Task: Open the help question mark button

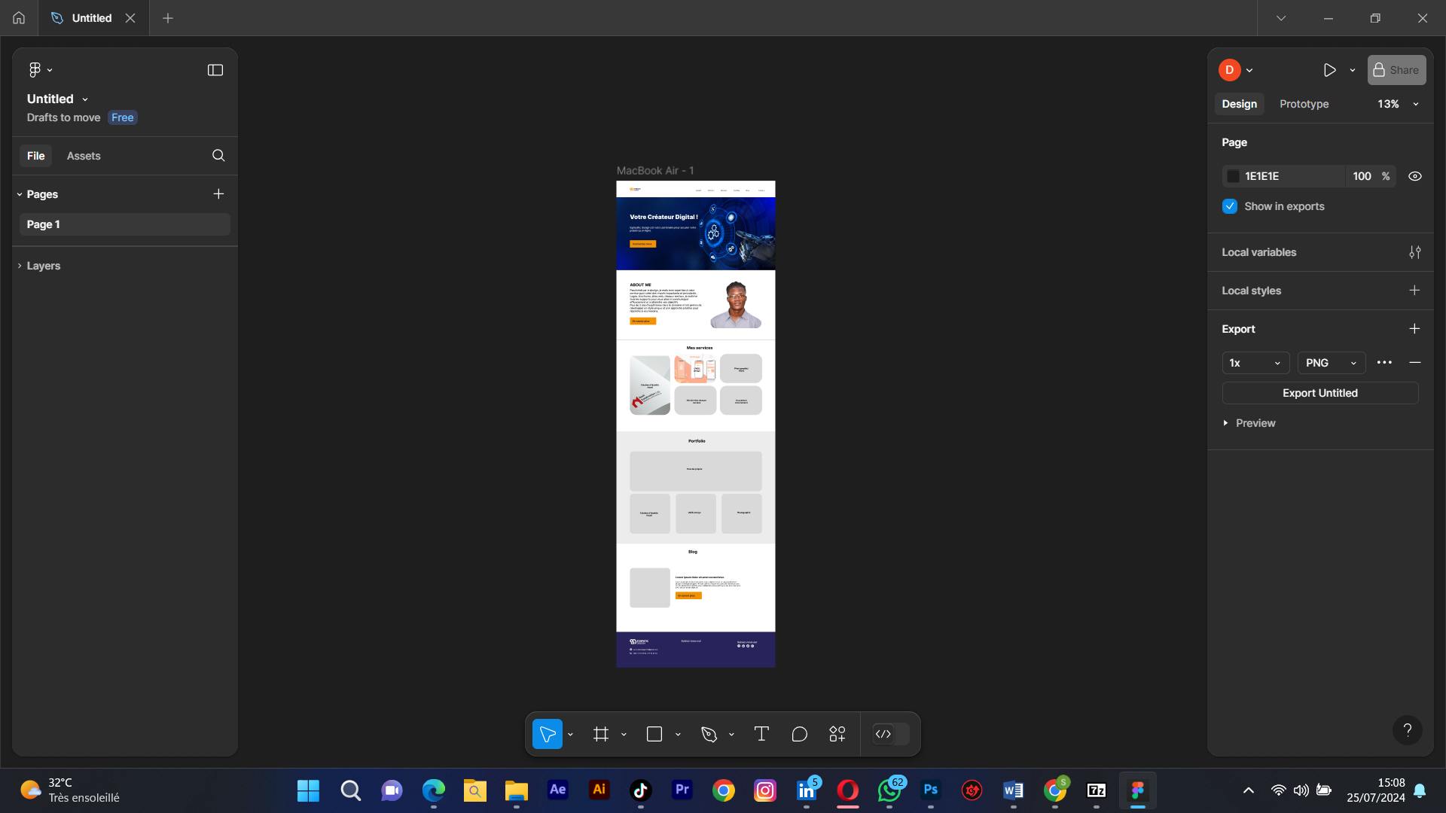Action: [x=1407, y=729]
